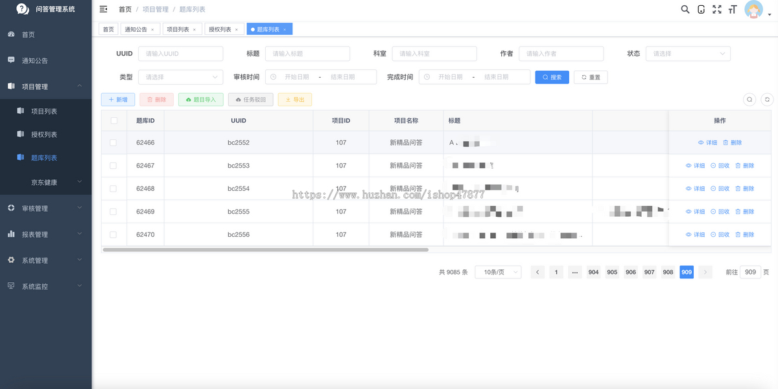Click the blue 搜索 button
778x389 pixels.
click(x=552, y=77)
